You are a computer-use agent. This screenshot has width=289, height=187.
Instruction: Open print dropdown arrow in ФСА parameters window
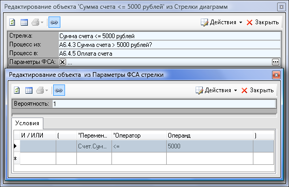(46, 90)
